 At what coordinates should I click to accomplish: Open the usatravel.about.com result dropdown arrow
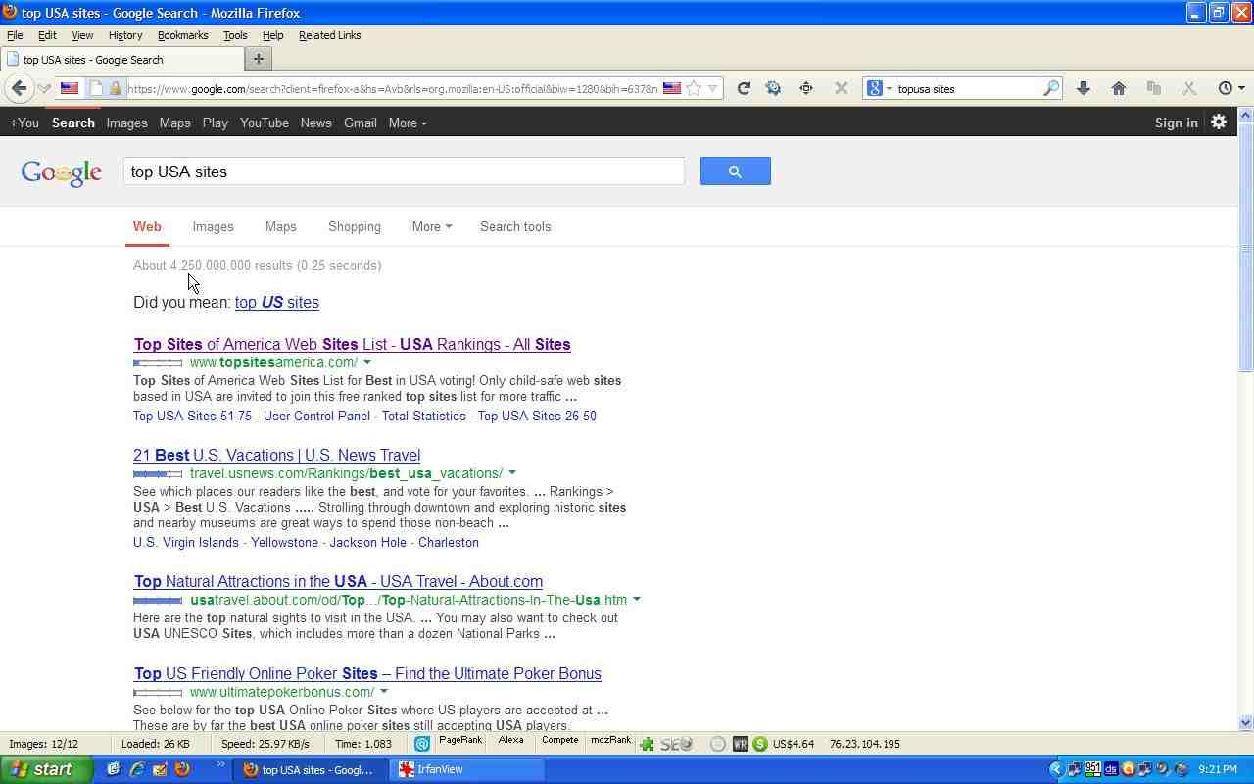(x=636, y=600)
